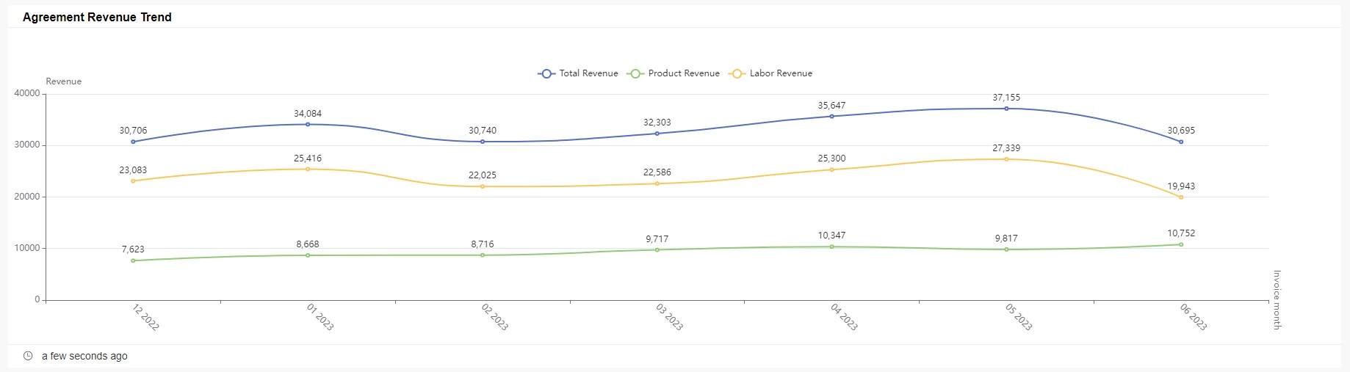Screen dimensions: 1350x372
Task: Select the Labor Revenue point labeled 22,025
Action: pyautogui.click(x=483, y=186)
